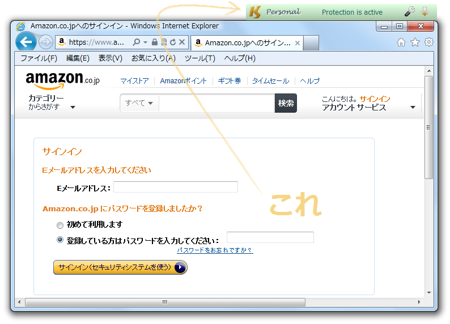Open ヘルプ(H) menu
The height and width of the screenshot is (324, 450).
pos(240,58)
